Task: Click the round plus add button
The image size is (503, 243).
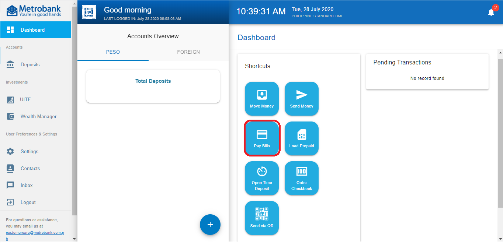Action: (x=210, y=225)
